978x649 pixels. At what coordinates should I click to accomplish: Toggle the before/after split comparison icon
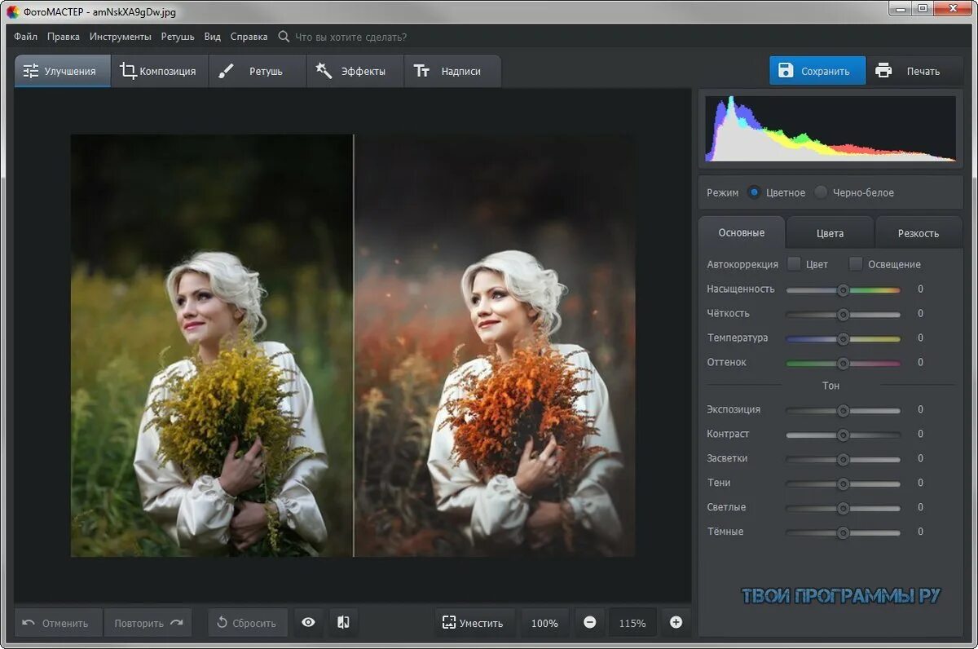point(343,623)
